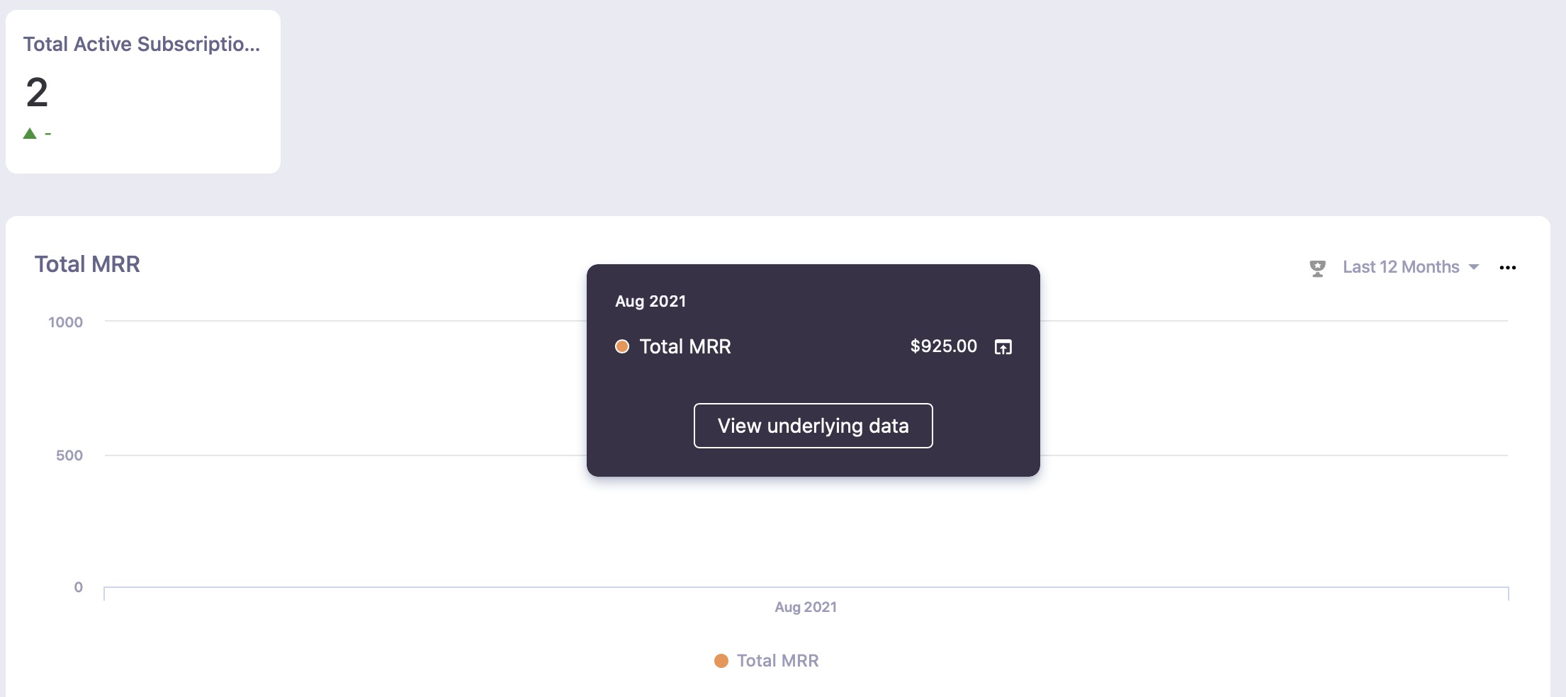The height and width of the screenshot is (697, 1566).
Task: Toggle the orange legend dot below chart
Action: point(721,661)
